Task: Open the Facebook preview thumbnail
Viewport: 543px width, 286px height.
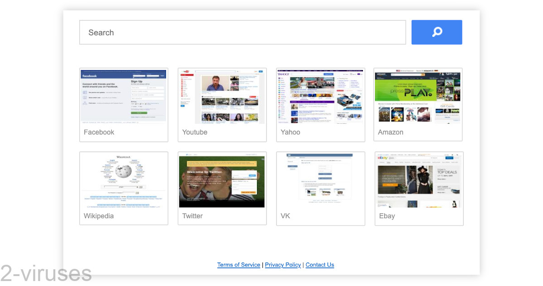Action: 124,96
